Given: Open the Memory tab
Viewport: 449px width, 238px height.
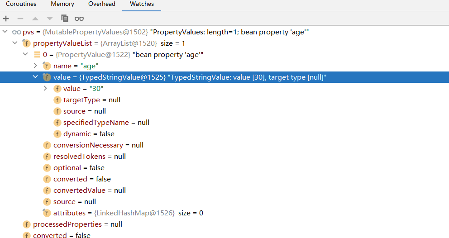Looking at the screenshot, I should [x=62, y=4].
